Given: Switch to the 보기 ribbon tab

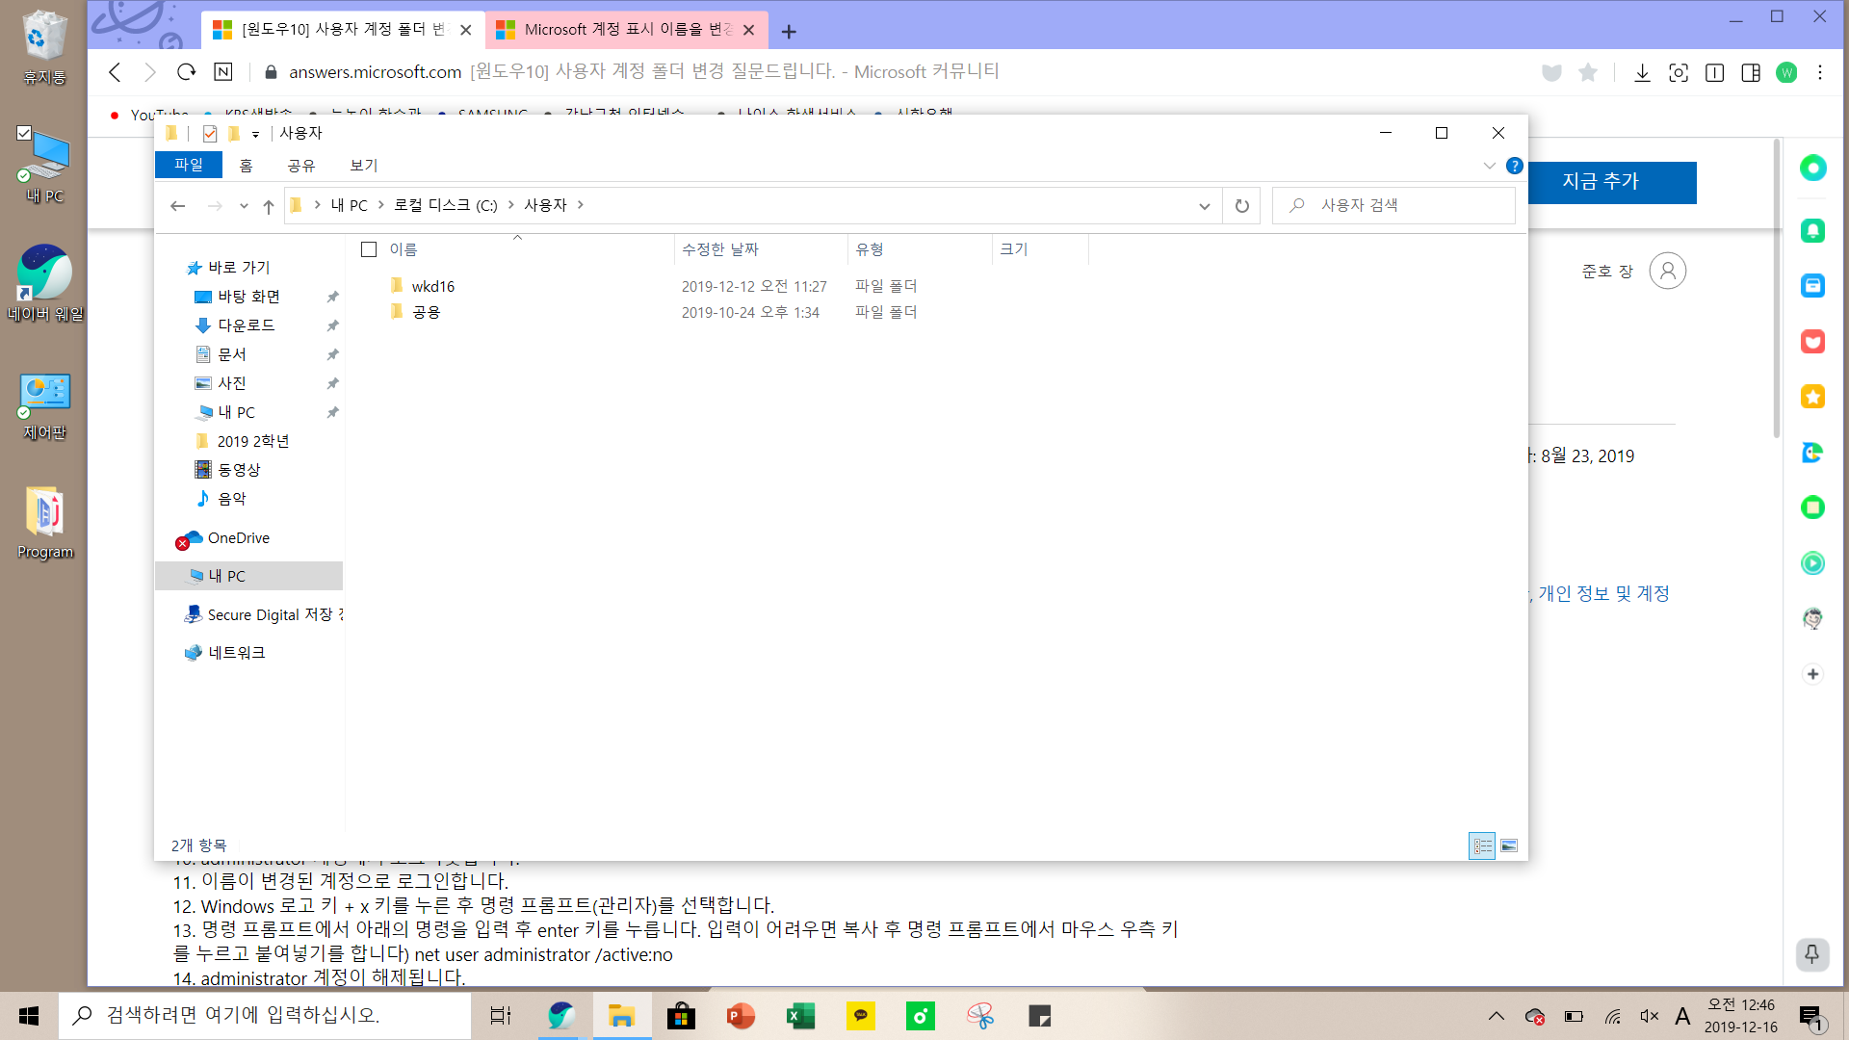Looking at the screenshot, I should click(363, 165).
